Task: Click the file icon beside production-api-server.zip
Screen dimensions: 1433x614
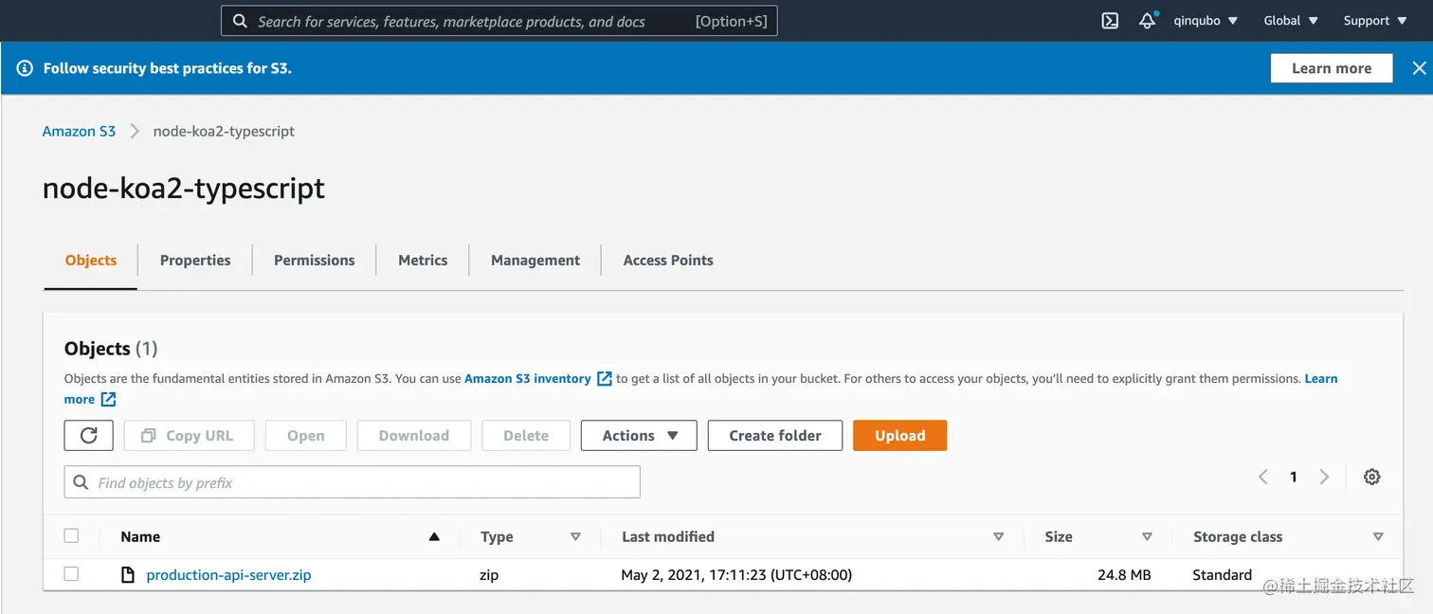Action: point(128,574)
